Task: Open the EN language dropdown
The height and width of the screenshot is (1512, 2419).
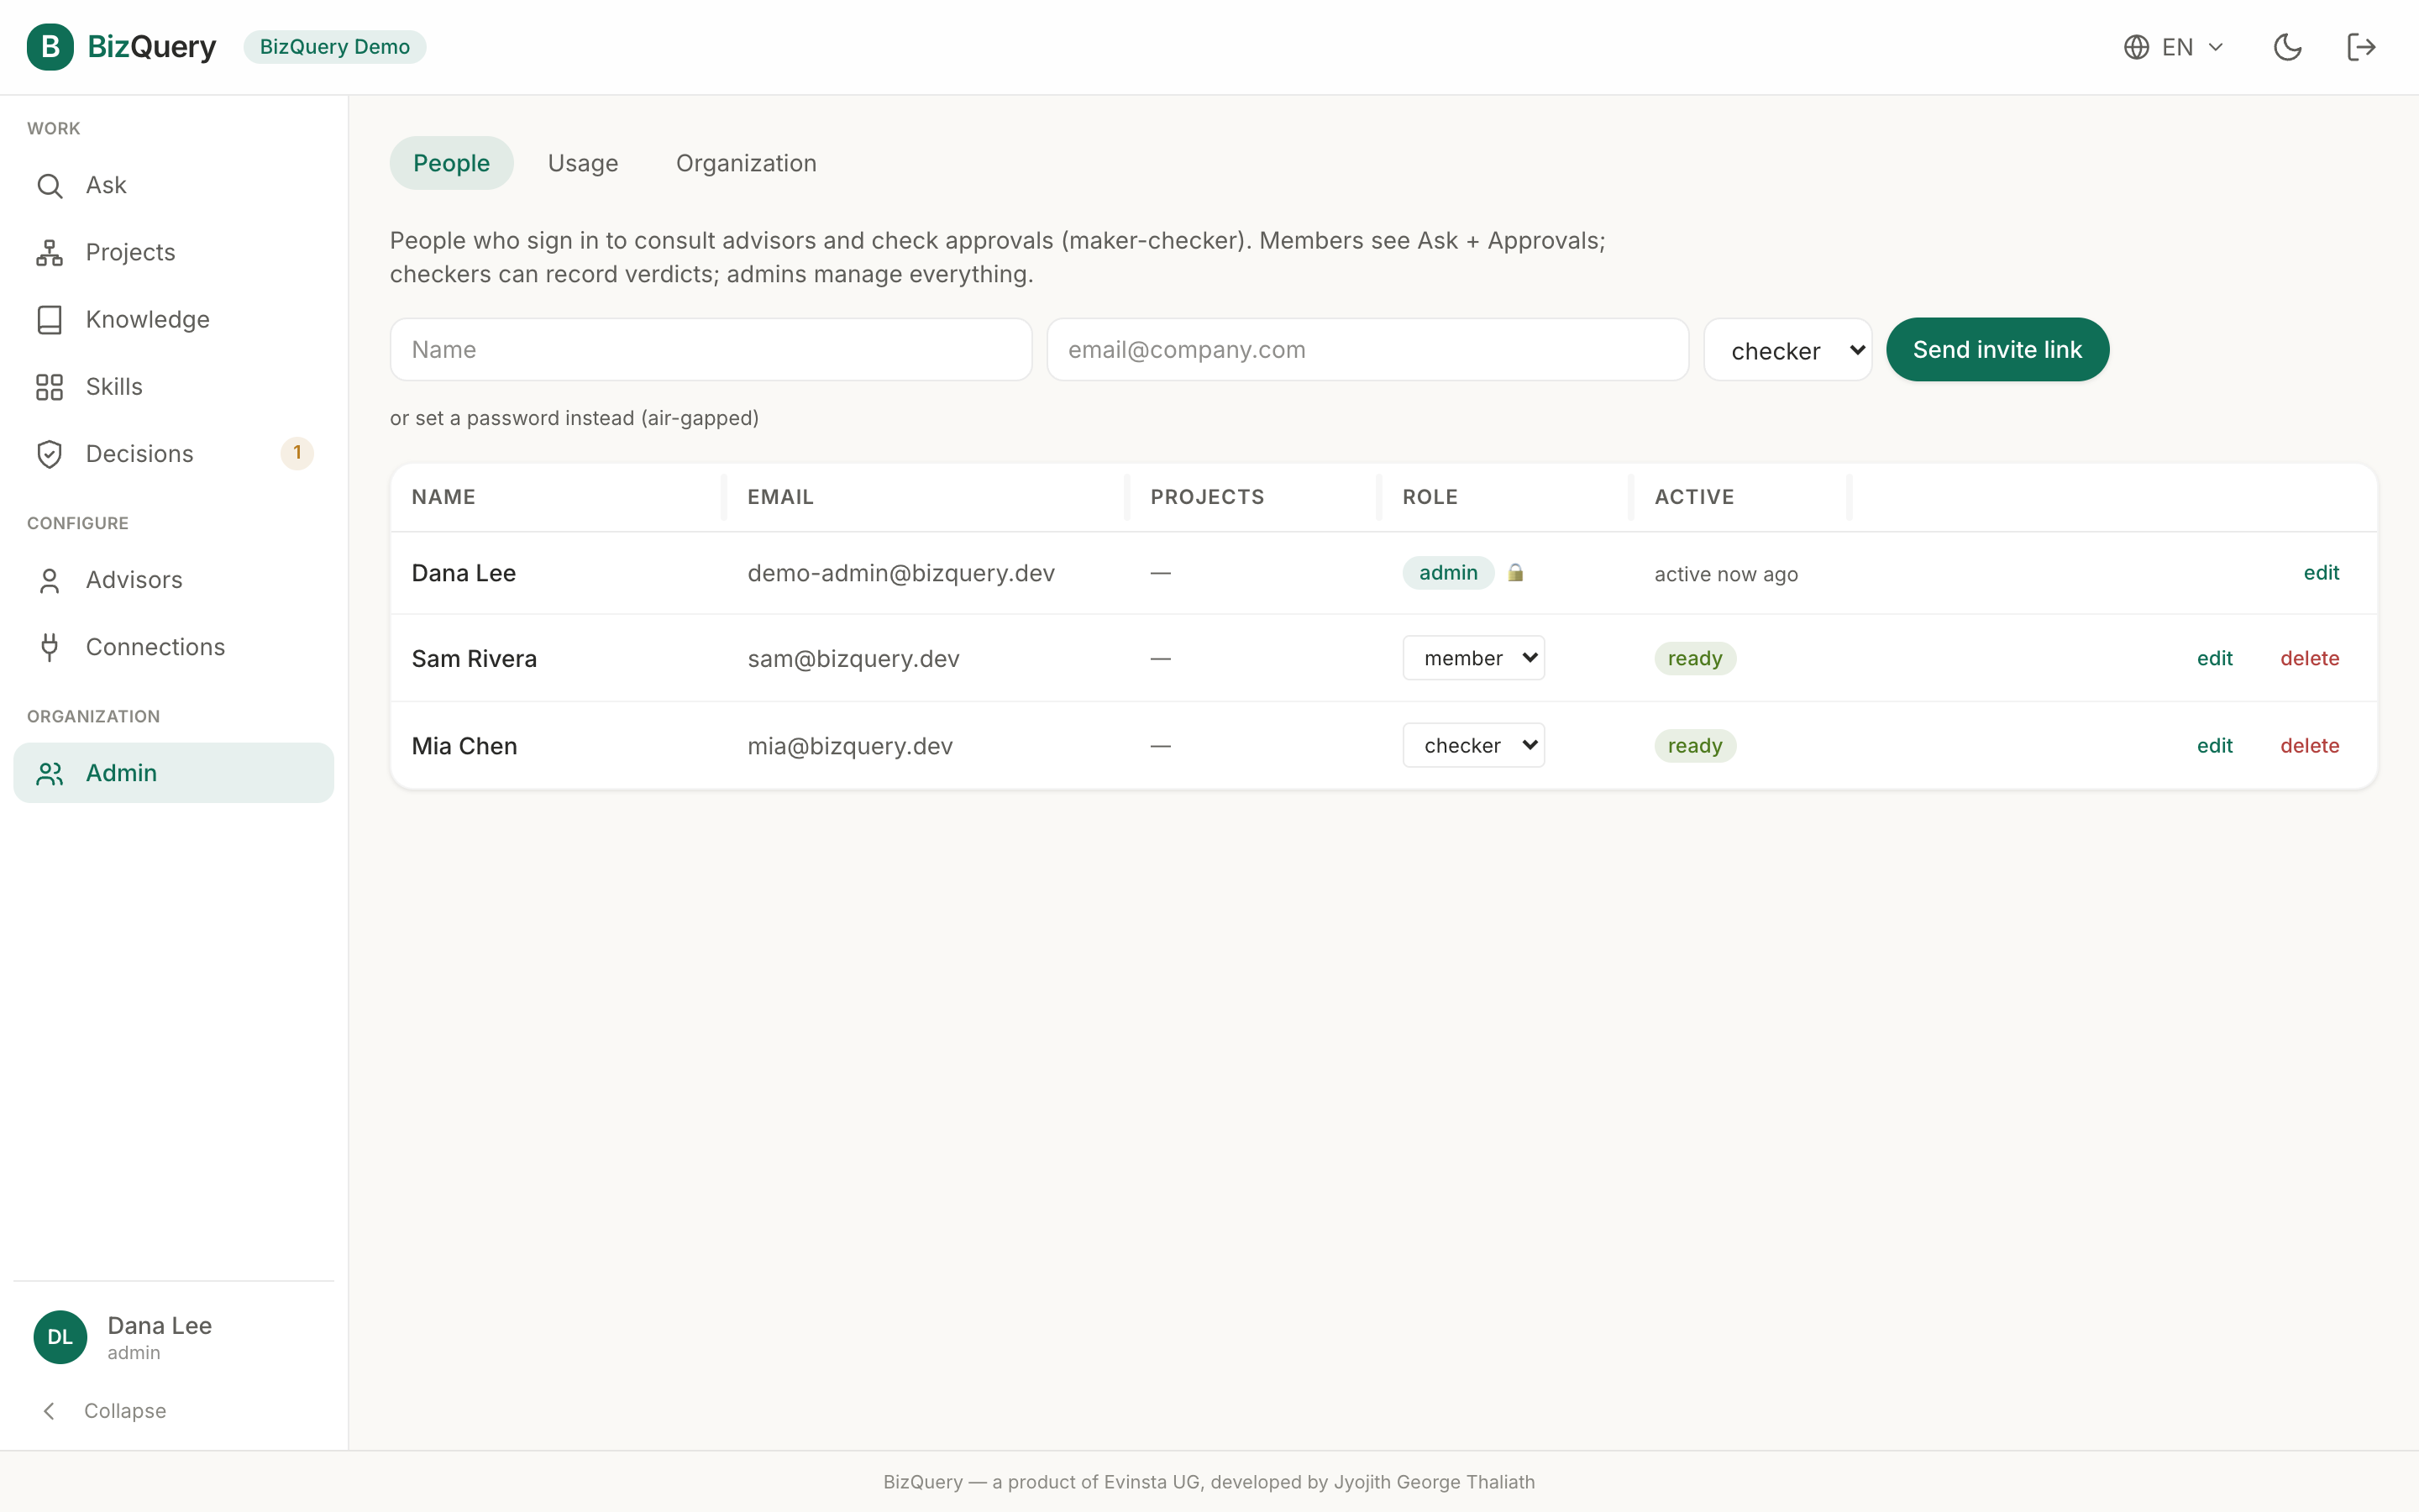Action: (2175, 47)
